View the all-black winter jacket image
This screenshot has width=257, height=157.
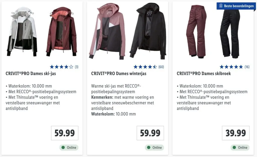click(x=148, y=30)
